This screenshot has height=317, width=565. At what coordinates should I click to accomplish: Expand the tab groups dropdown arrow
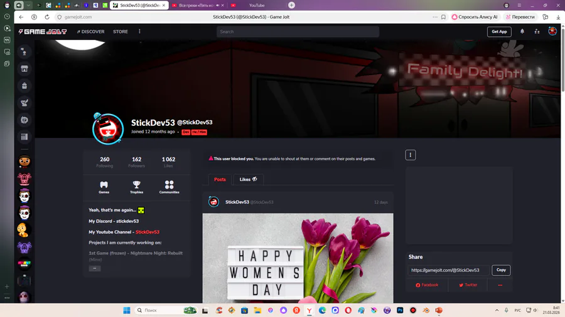[28, 5]
